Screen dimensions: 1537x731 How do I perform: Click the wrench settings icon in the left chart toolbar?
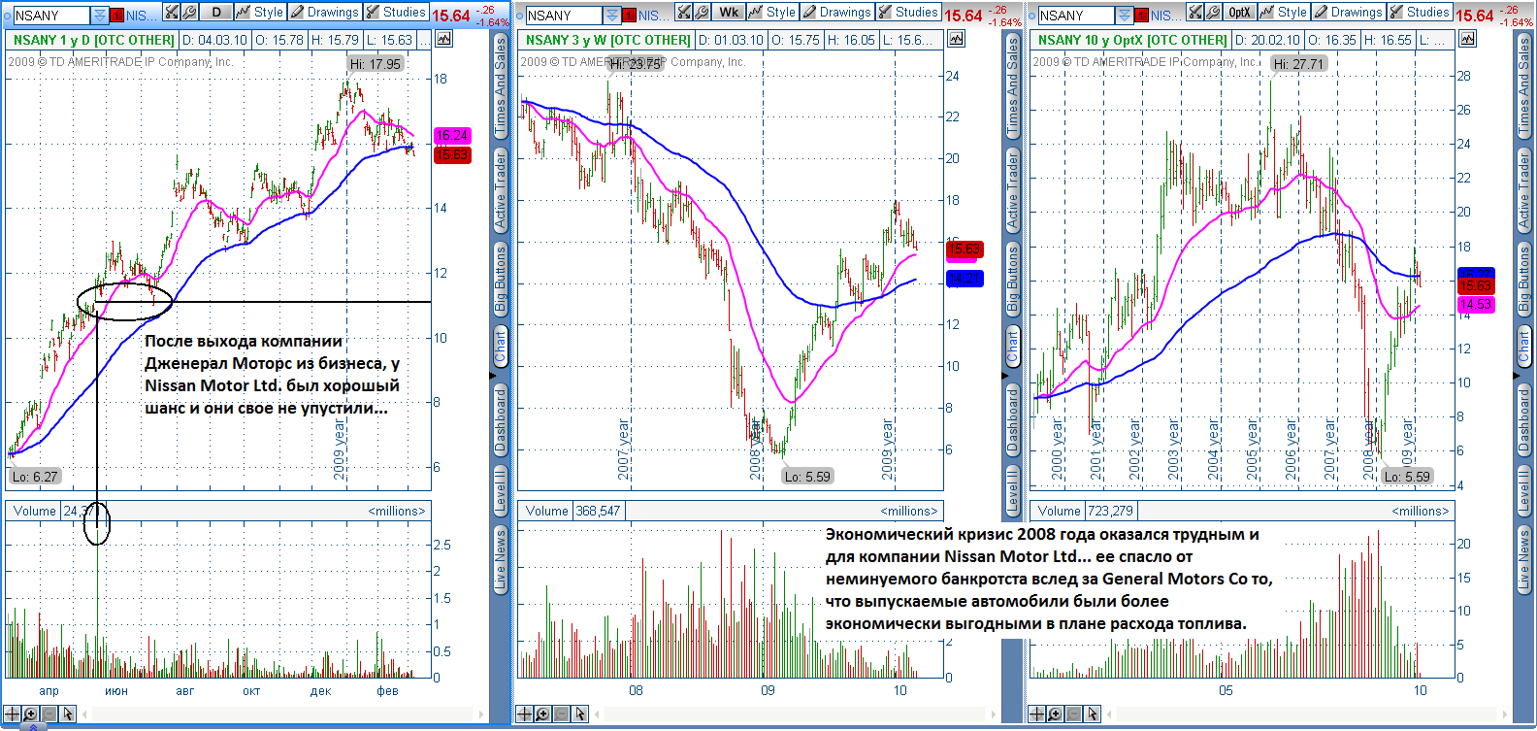tap(189, 13)
